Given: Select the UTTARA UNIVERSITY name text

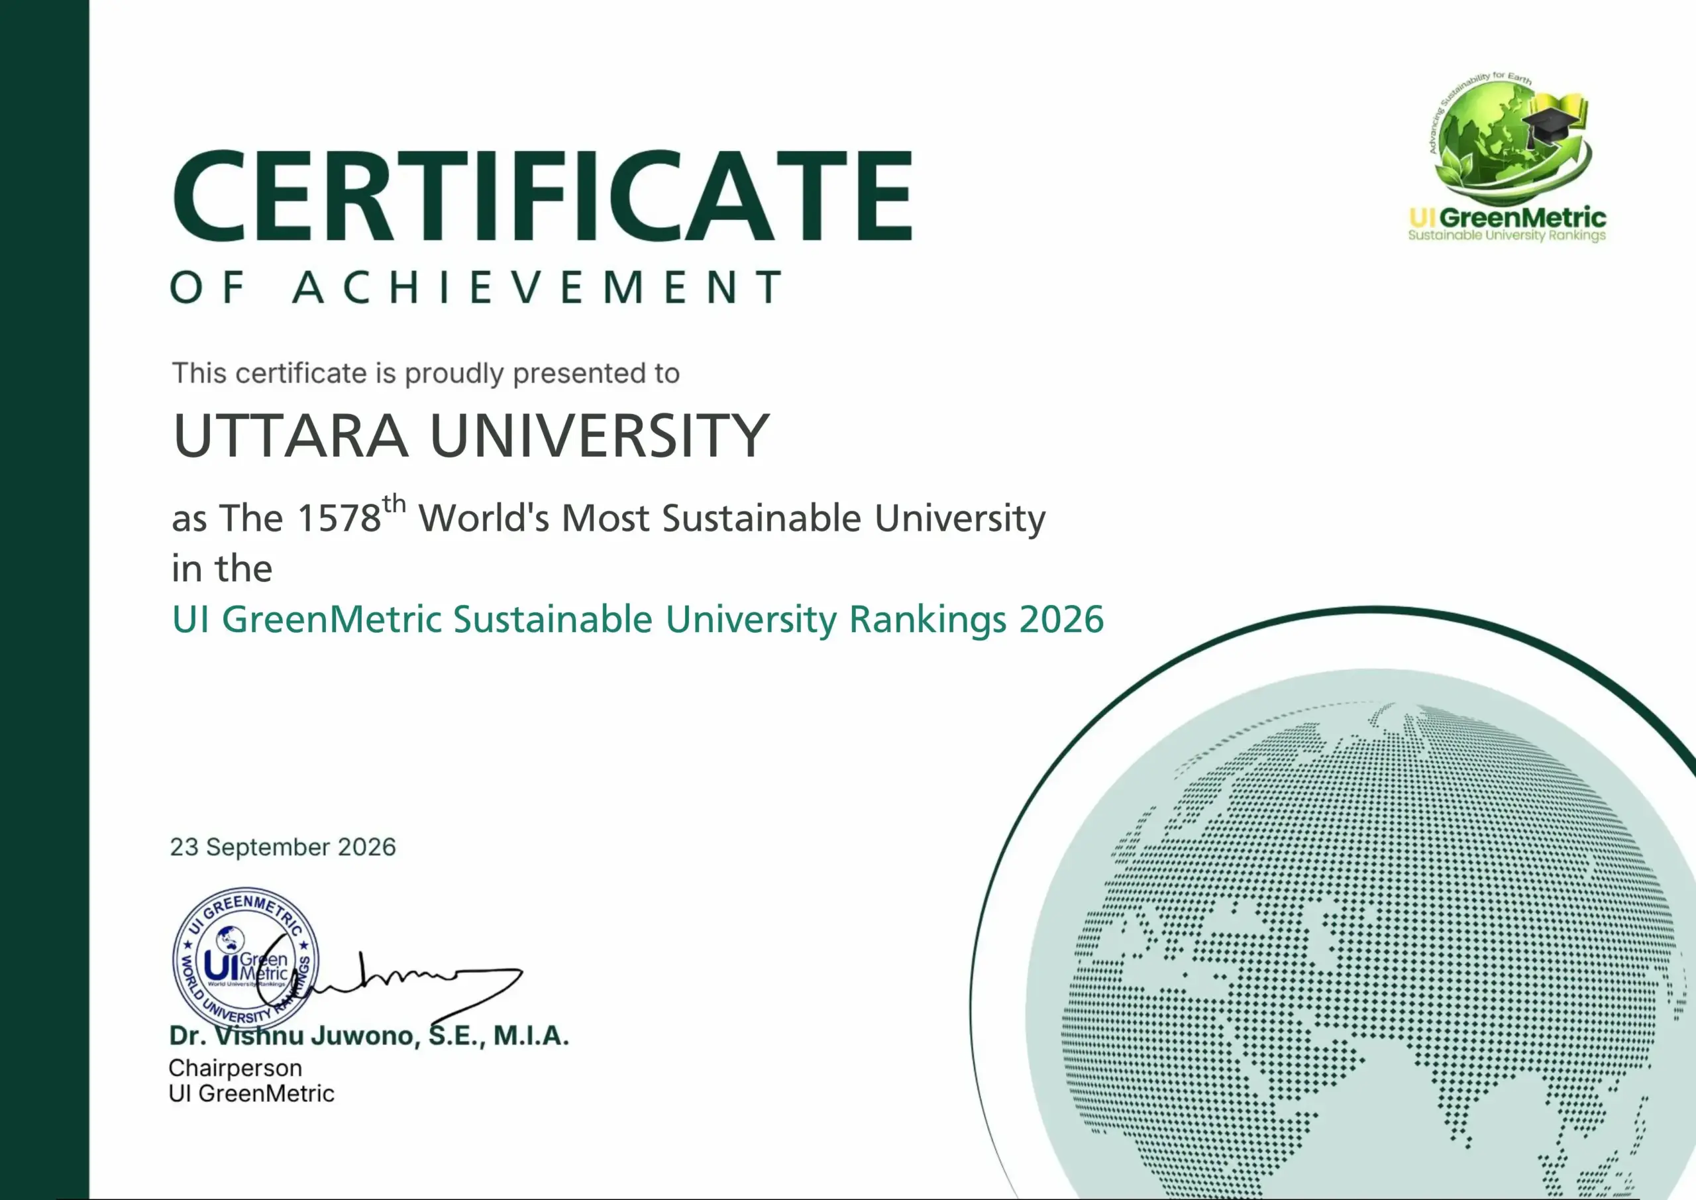Looking at the screenshot, I should point(471,436).
